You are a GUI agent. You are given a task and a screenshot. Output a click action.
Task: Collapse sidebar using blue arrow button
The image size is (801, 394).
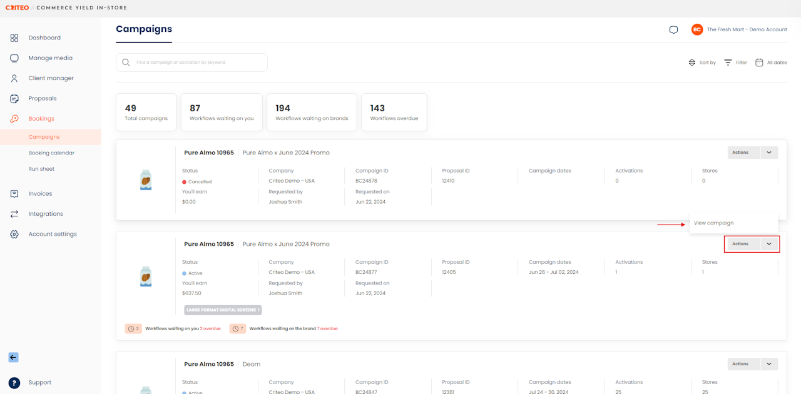tap(13, 358)
